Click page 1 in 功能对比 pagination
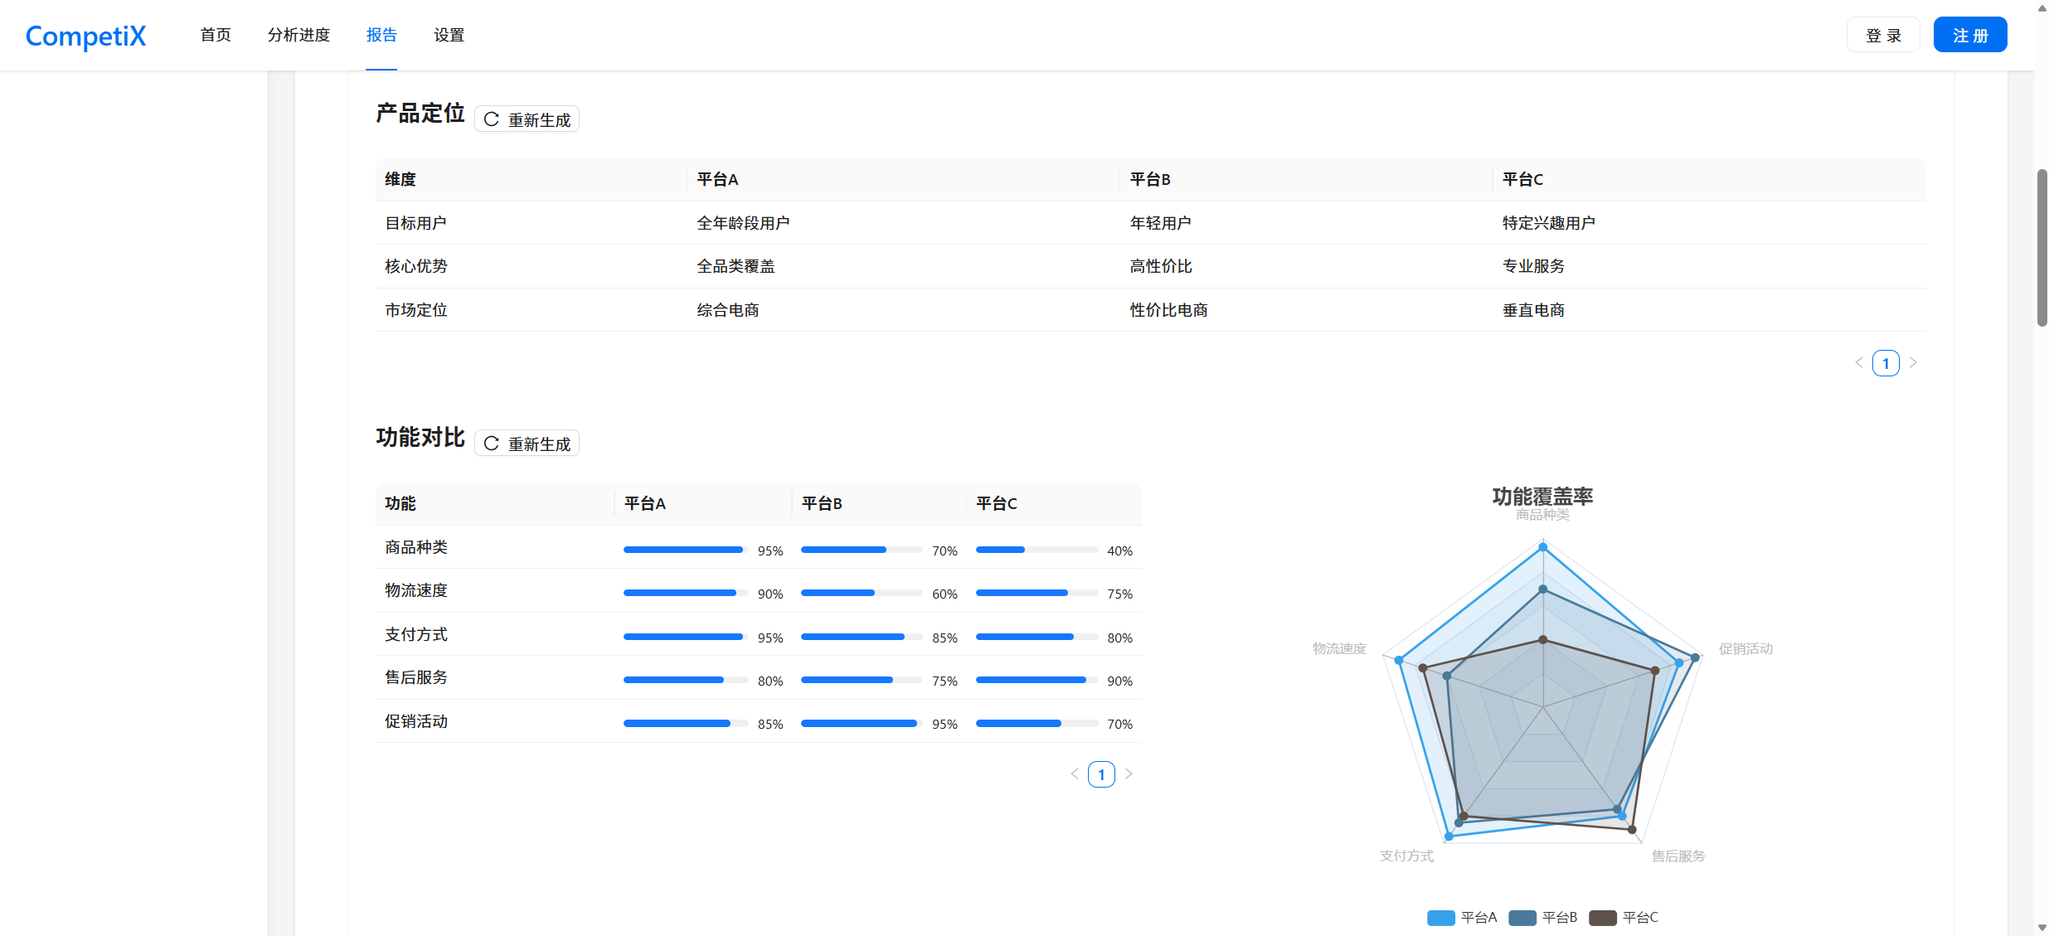 (x=1101, y=774)
